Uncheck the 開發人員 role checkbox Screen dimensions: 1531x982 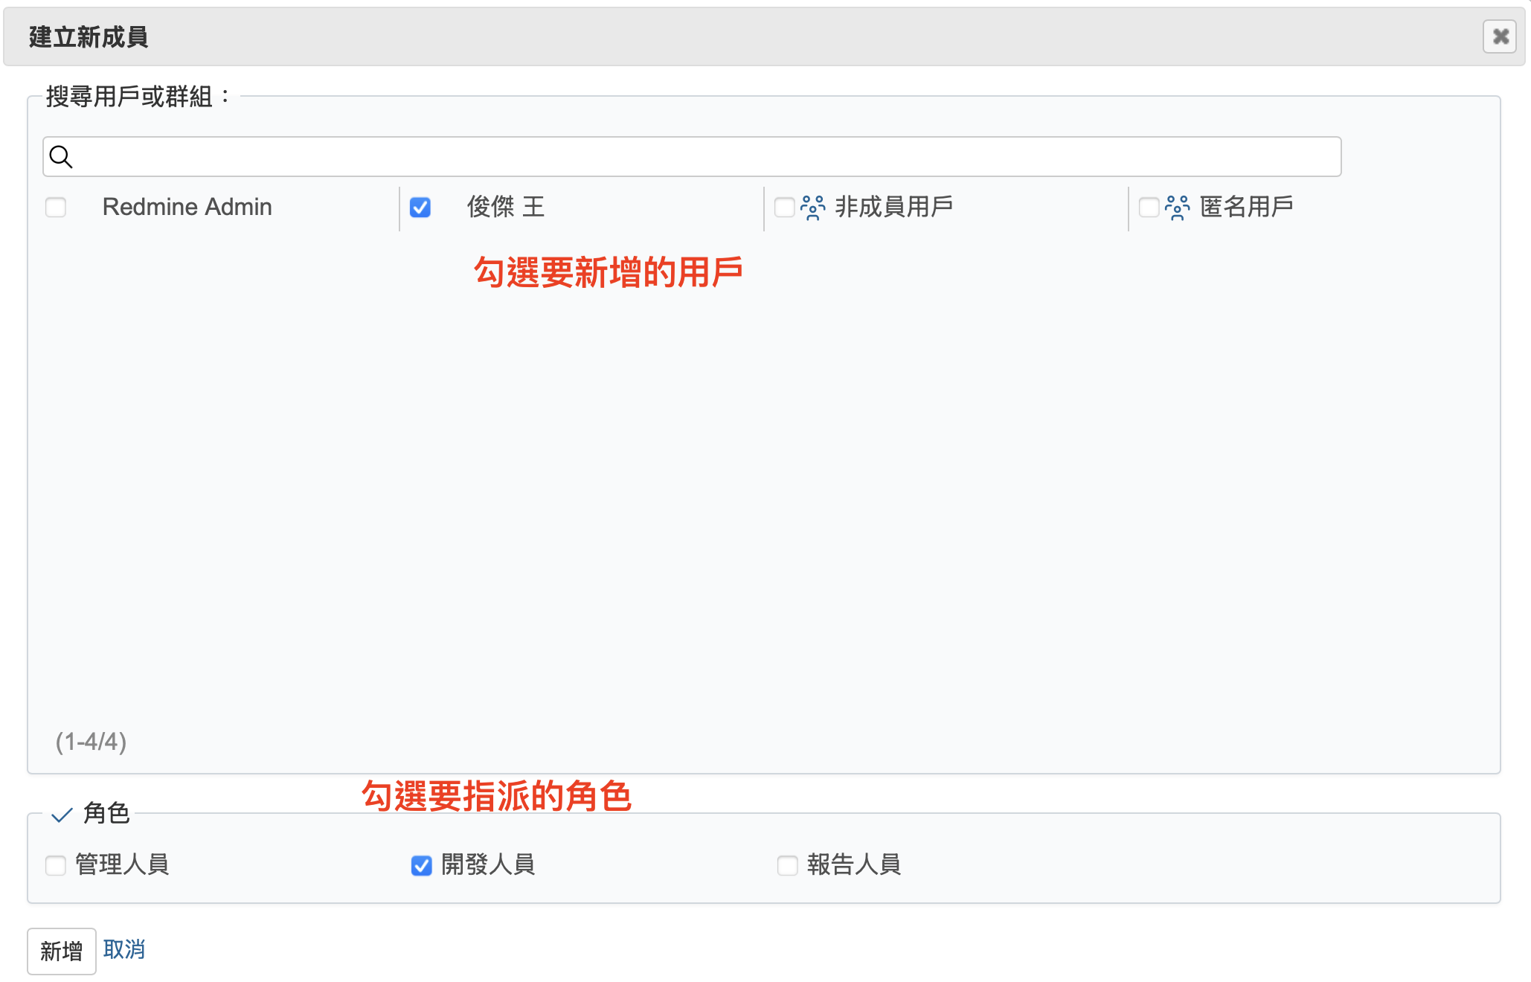pyautogui.click(x=422, y=865)
